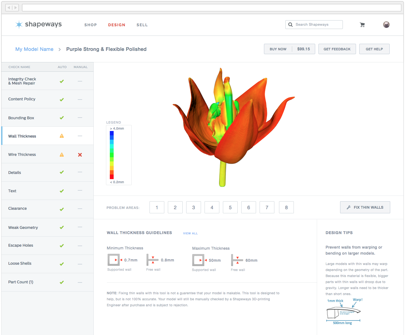Click the Shapeways logo
This screenshot has width=405, height=335.
point(39,24)
